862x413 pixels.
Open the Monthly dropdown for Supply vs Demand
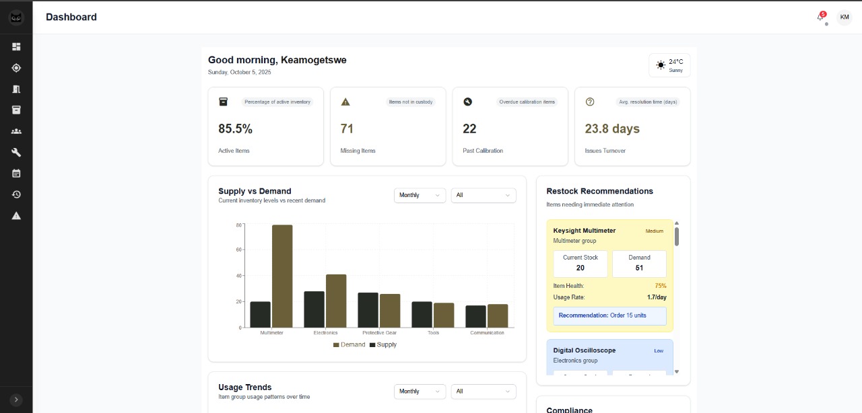420,195
